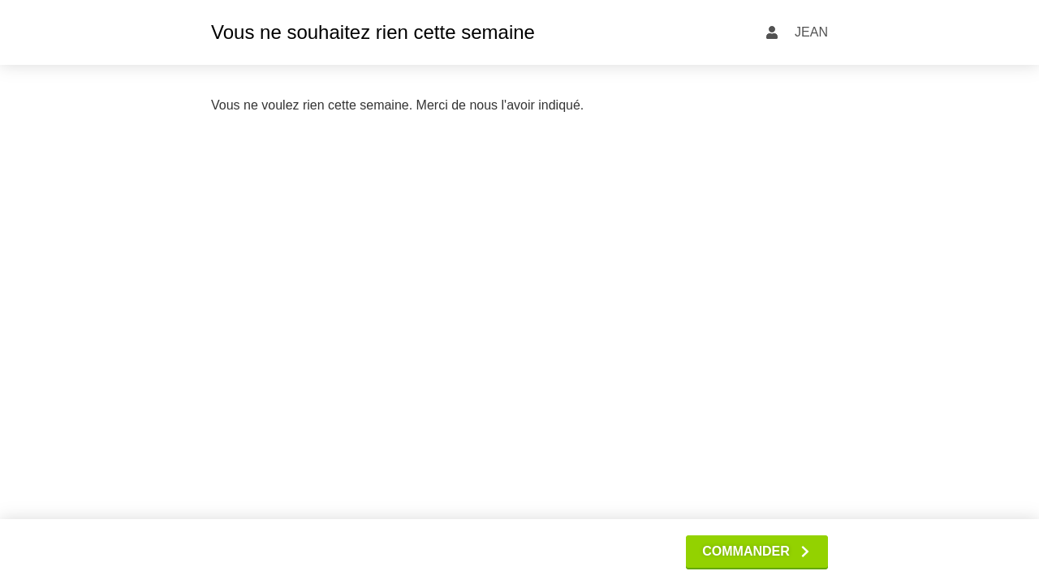Click the chevron arrow on COMMANDER button
1039x584 pixels.
(805, 552)
